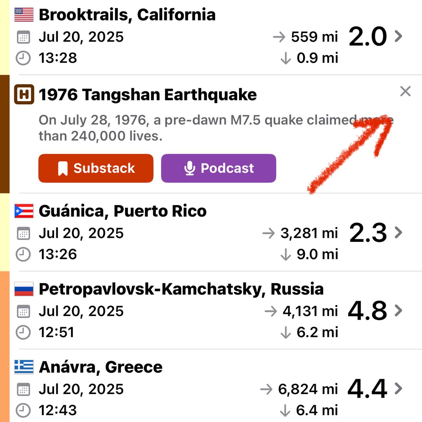This screenshot has width=422, height=422.
Task: Click clock icon next to 13:26
Action: click(23, 254)
